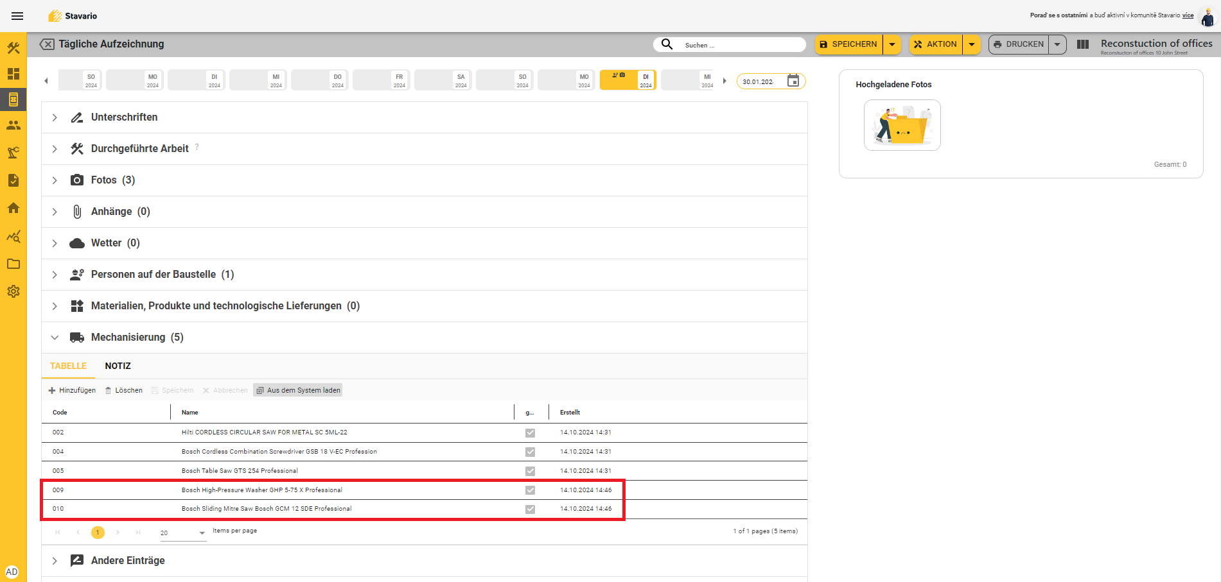Image resolution: width=1221 pixels, height=582 pixels.
Task: Click into the Suchen search field
Action: (742, 45)
